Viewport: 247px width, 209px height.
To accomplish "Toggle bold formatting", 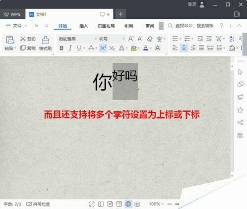I will click(61, 48).
